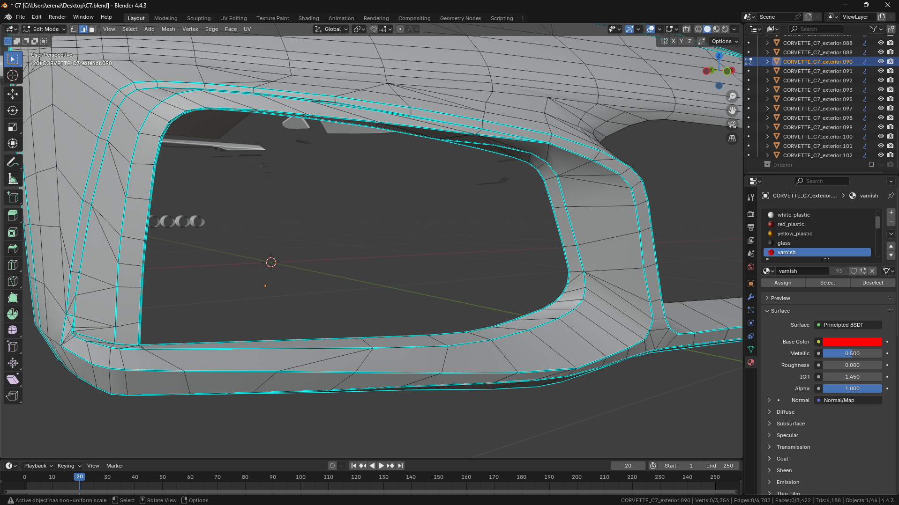Select the Edge Slide tool

coord(13,347)
